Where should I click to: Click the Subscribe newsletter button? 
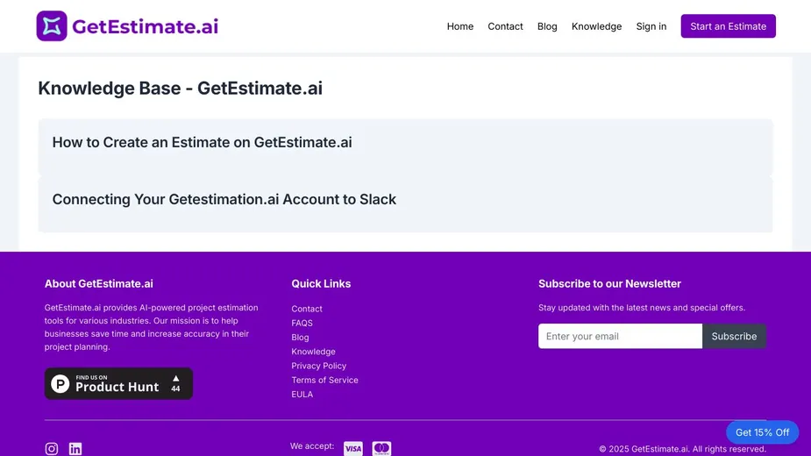pyautogui.click(x=734, y=336)
